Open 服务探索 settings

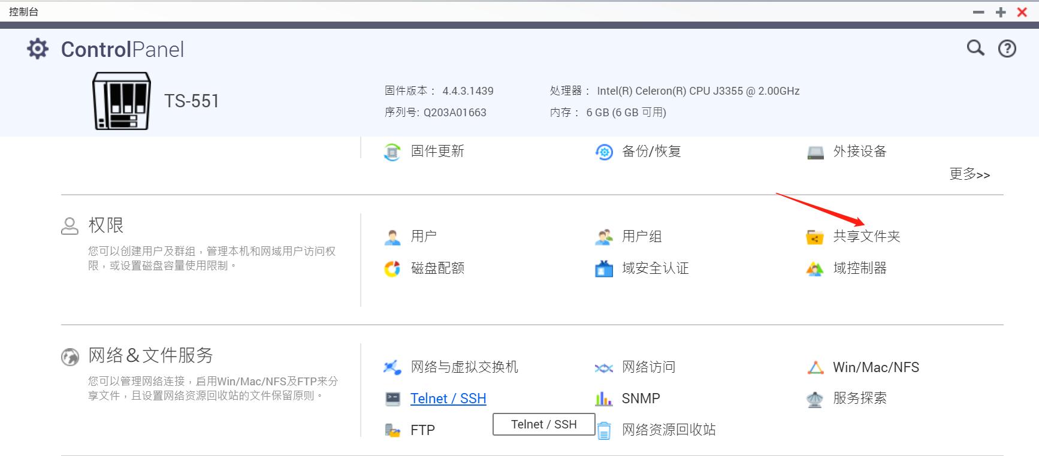(860, 398)
